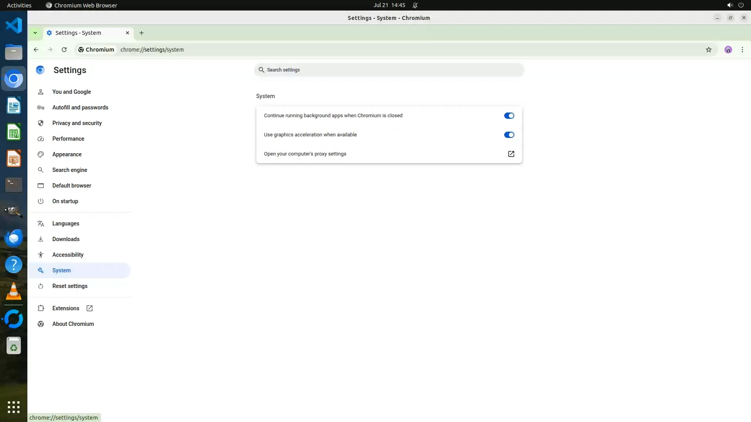Open the Performance settings section

(68, 139)
